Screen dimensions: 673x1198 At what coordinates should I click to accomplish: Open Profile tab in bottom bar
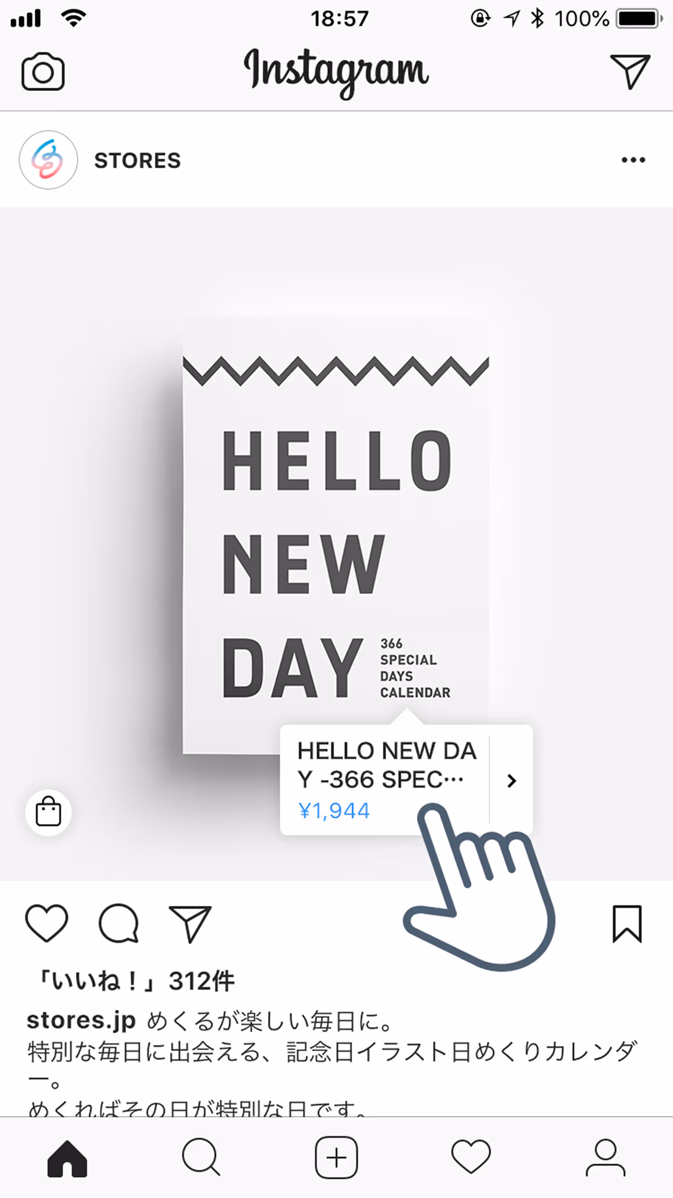pos(606,1158)
